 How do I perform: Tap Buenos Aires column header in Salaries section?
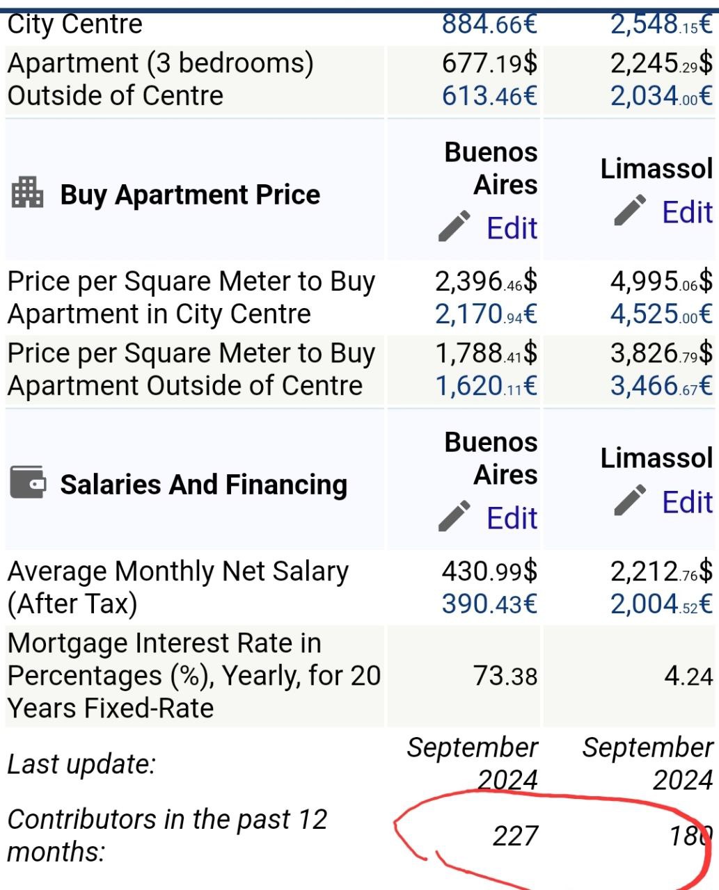tap(491, 458)
